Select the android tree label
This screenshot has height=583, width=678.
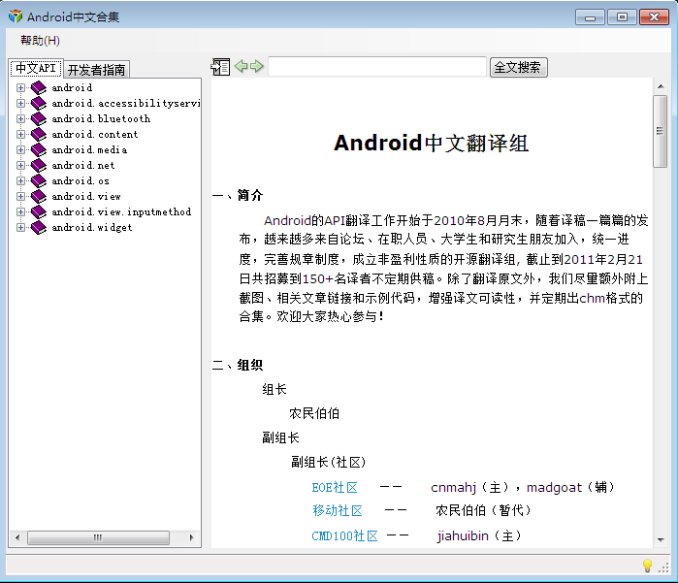[72, 88]
